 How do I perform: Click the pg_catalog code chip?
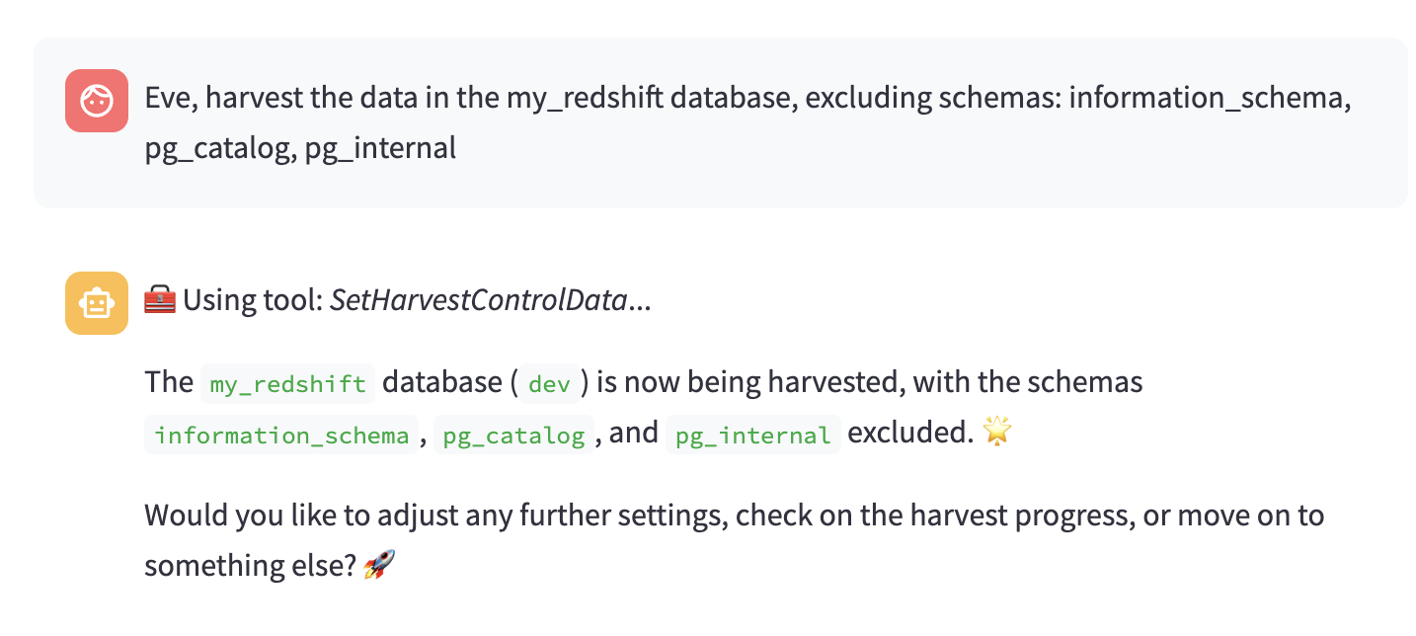point(513,435)
